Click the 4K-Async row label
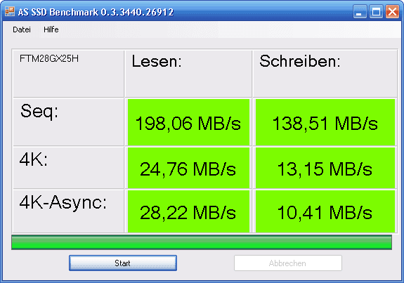Viewport: 404px width, 283px height. tap(63, 203)
